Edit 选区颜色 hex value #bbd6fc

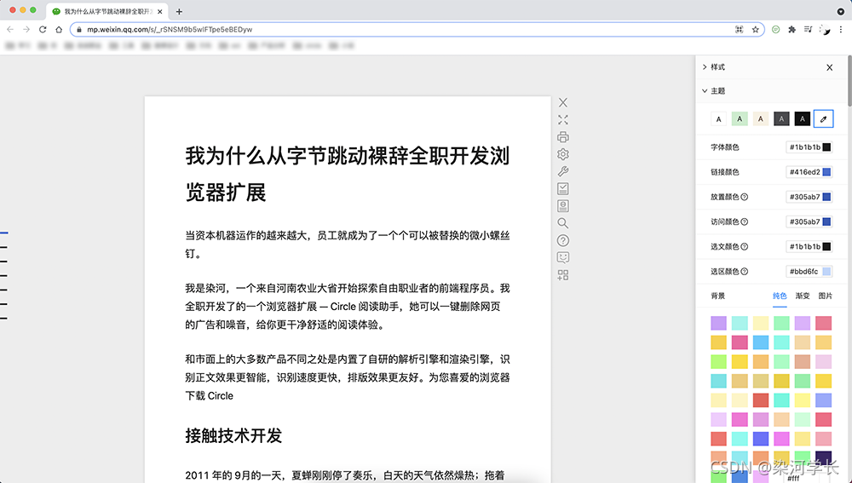coord(804,272)
